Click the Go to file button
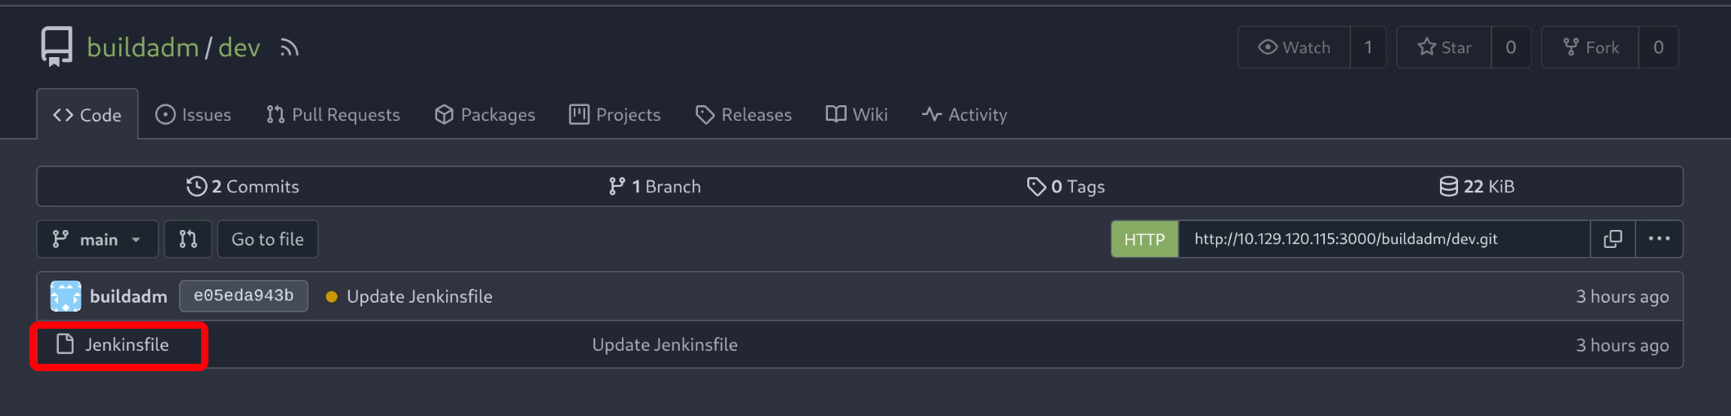This screenshot has width=1731, height=416. 267,239
